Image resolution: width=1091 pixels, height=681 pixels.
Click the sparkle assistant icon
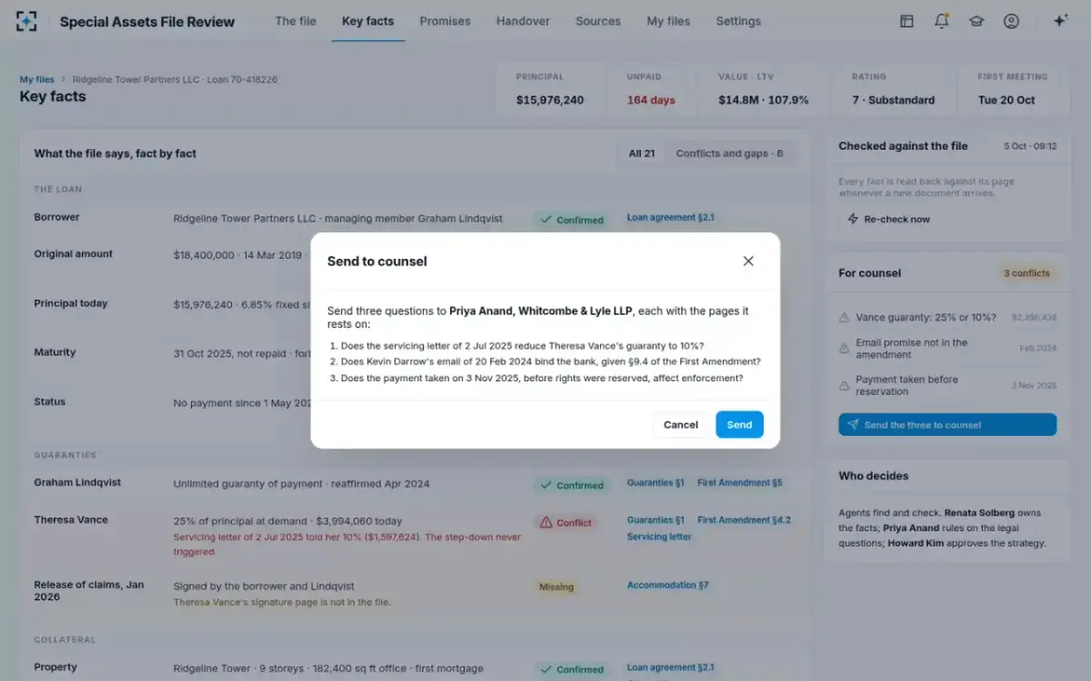(1060, 21)
